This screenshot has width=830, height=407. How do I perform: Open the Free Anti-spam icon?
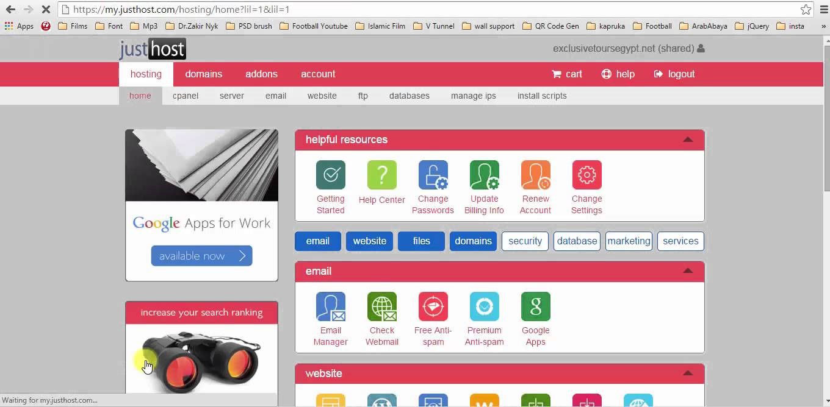pos(433,306)
